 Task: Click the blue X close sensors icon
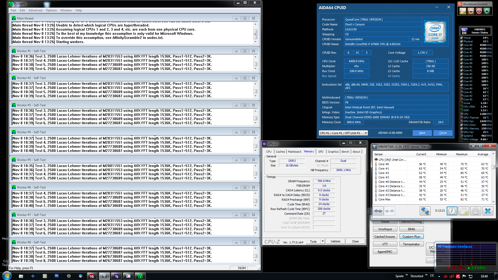click(x=488, y=211)
